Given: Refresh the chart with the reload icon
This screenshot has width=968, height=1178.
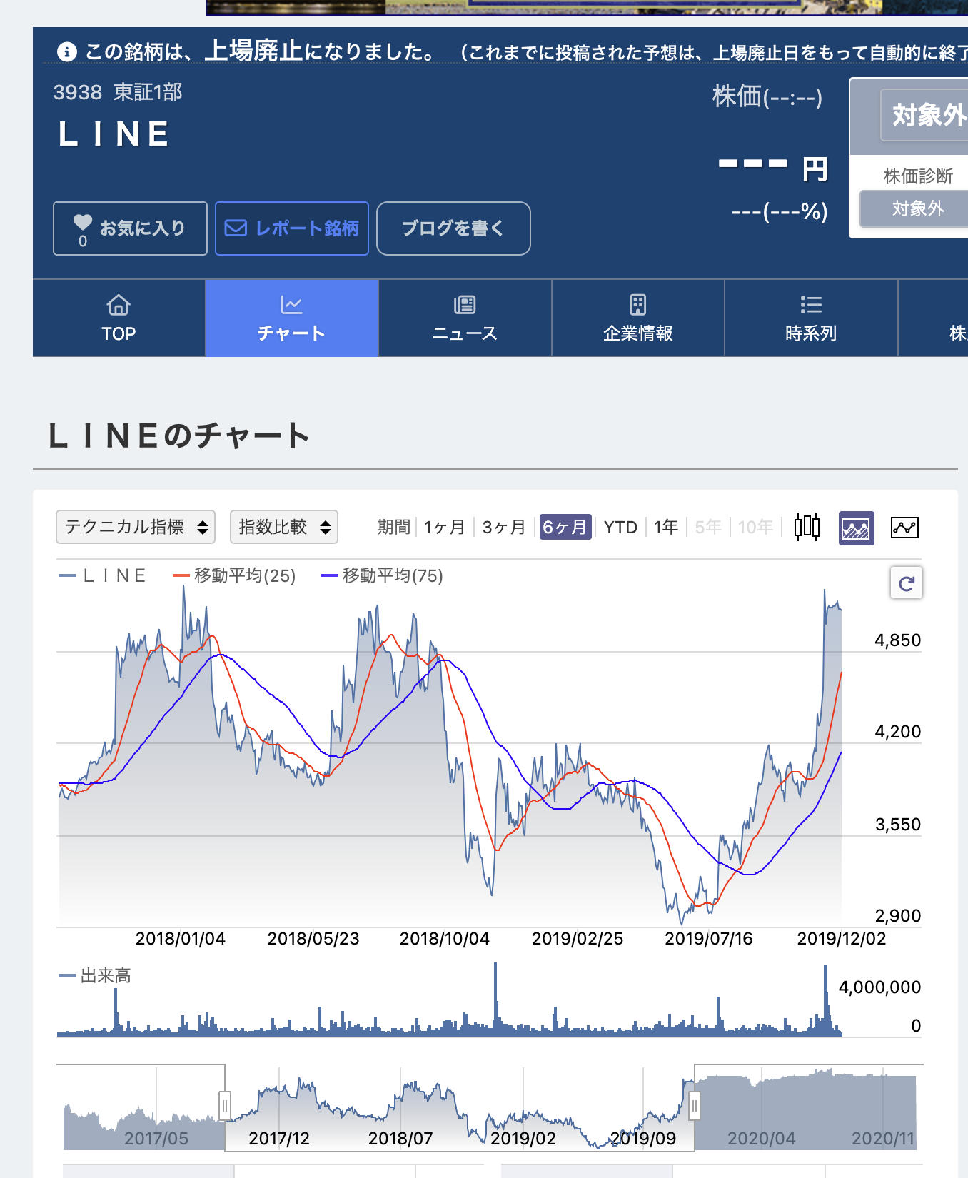Looking at the screenshot, I should coord(905,583).
